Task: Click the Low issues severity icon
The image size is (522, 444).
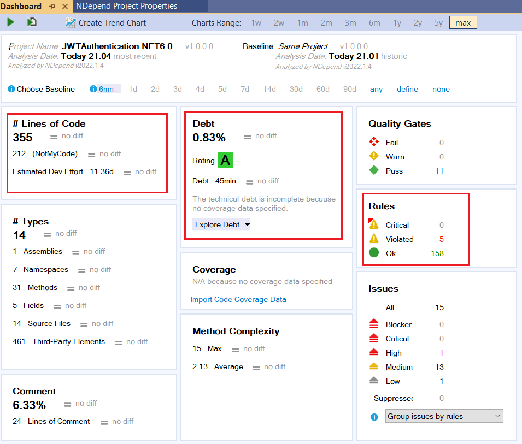Action: [x=374, y=380]
